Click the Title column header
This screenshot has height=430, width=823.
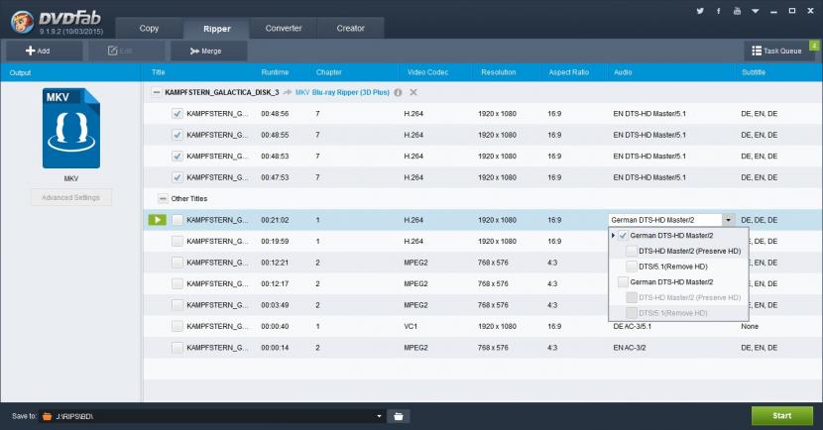[x=158, y=72]
